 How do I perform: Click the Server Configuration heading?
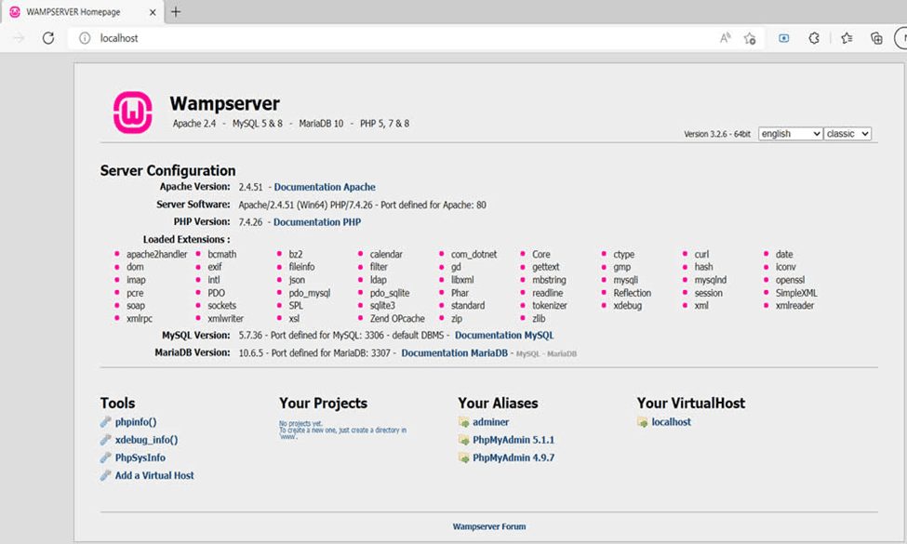point(167,170)
